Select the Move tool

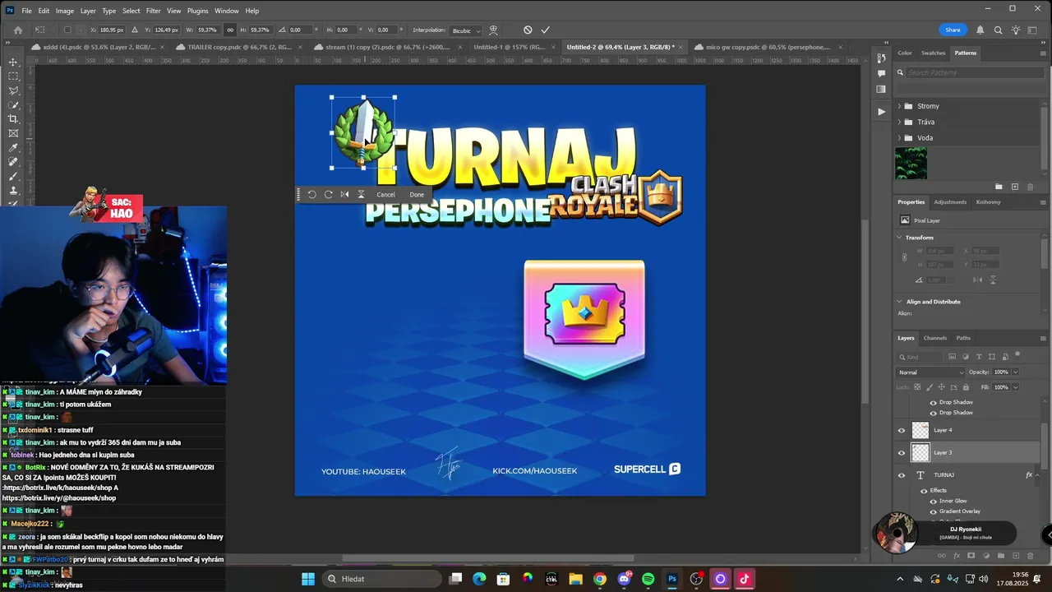13,62
